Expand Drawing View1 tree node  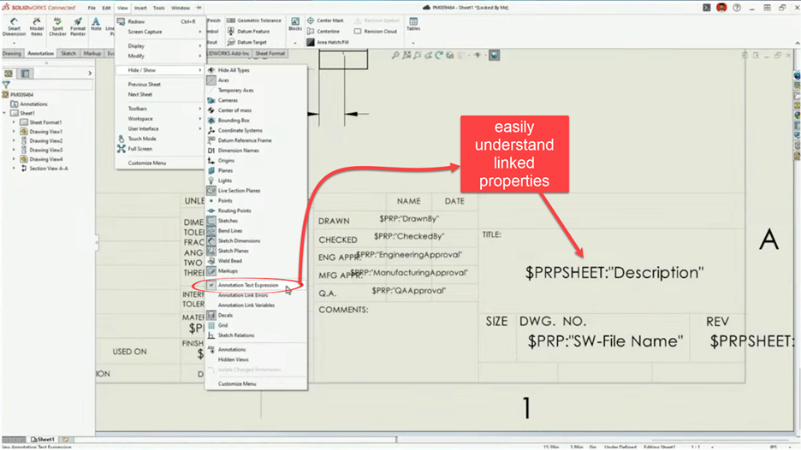point(14,132)
